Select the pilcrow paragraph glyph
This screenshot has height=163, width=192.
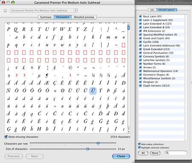point(47,76)
